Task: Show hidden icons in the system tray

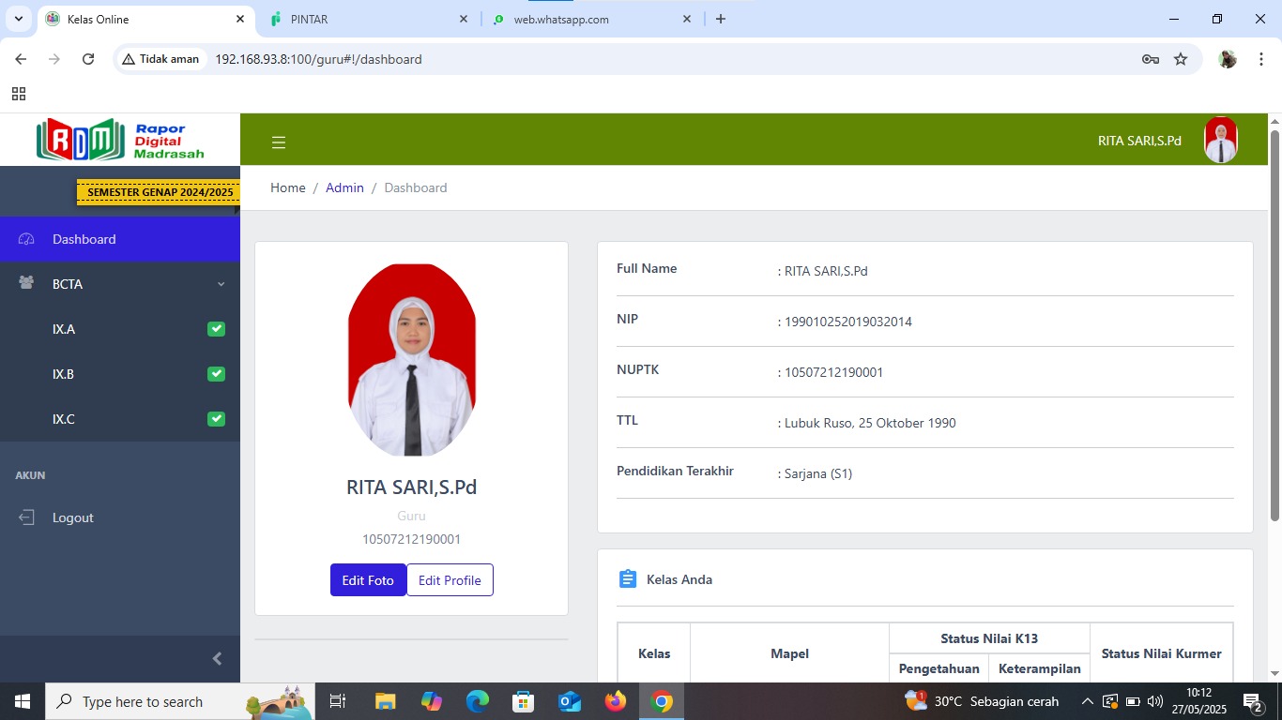Action: tap(1087, 700)
